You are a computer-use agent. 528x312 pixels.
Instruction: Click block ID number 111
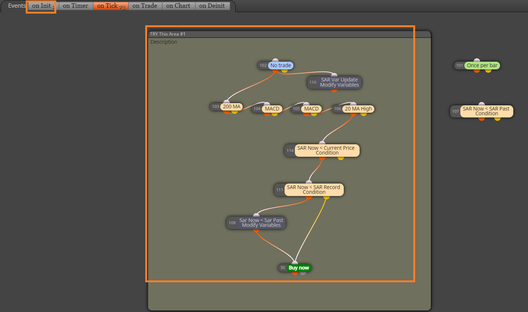coord(280,190)
